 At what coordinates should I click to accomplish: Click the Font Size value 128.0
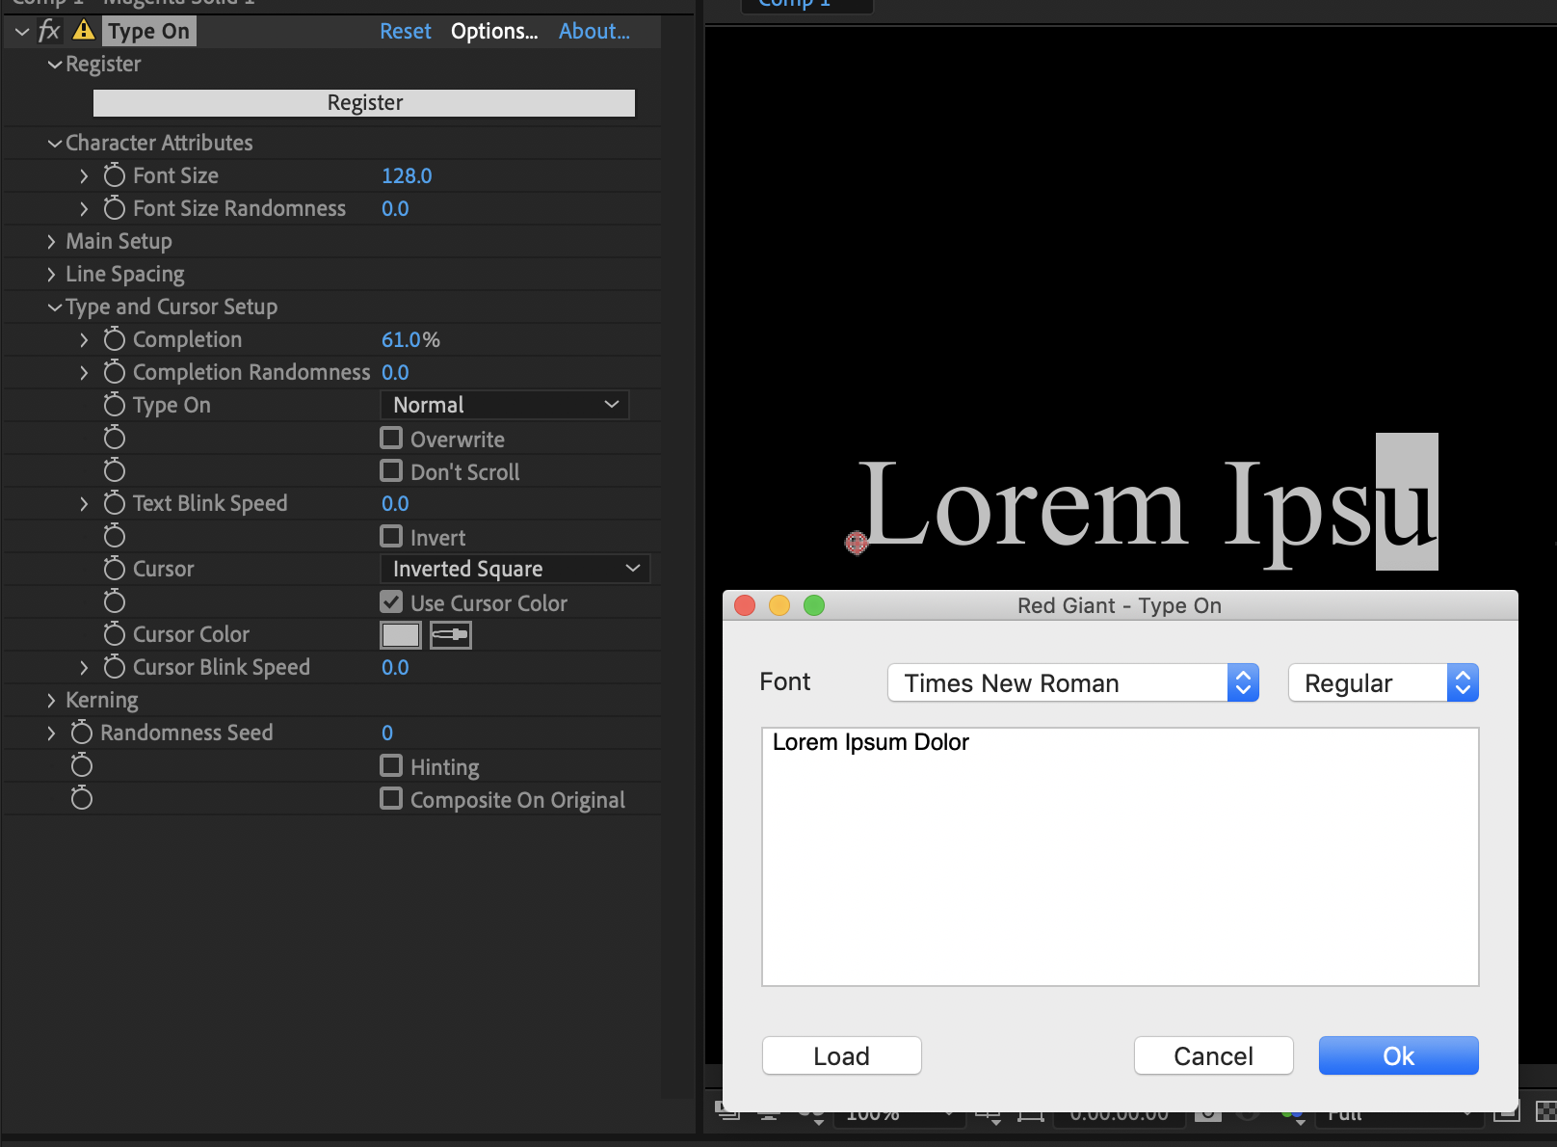[407, 175]
